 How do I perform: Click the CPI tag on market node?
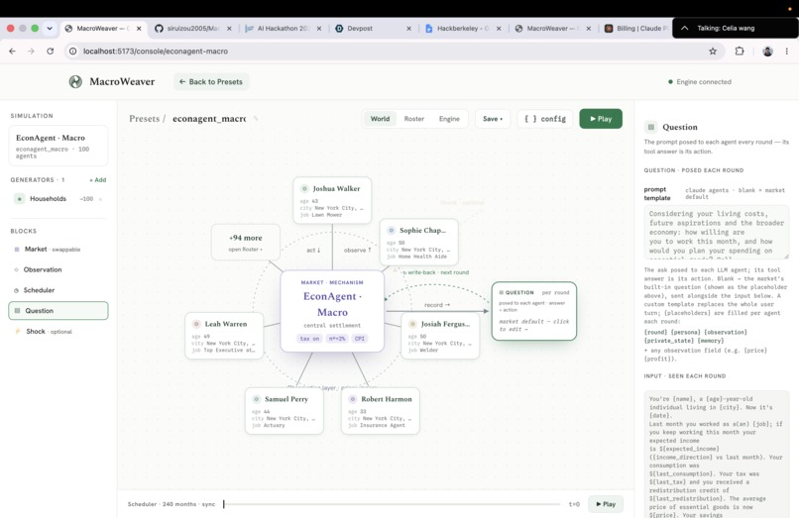[x=360, y=338]
